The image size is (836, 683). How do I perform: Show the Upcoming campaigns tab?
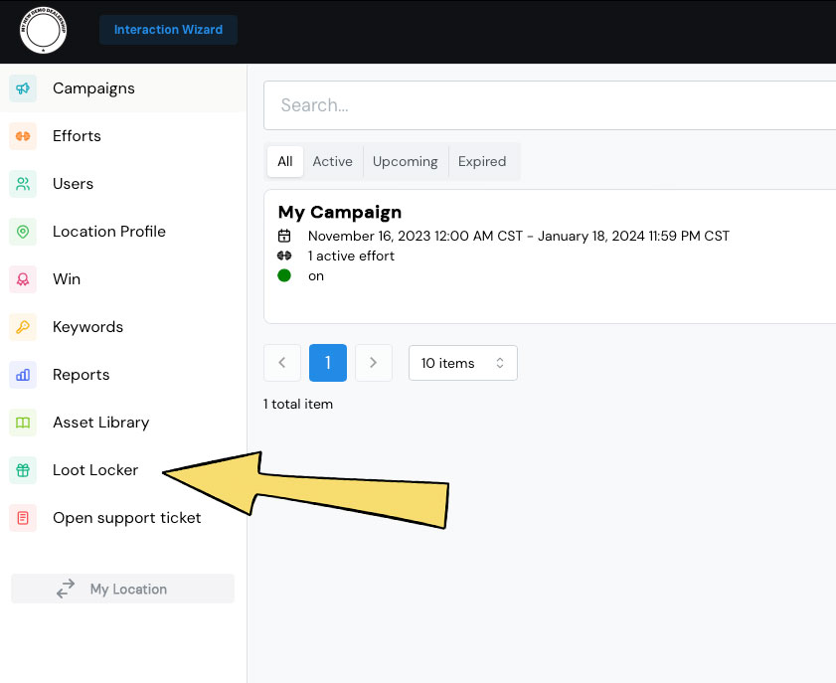pyautogui.click(x=405, y=161)
